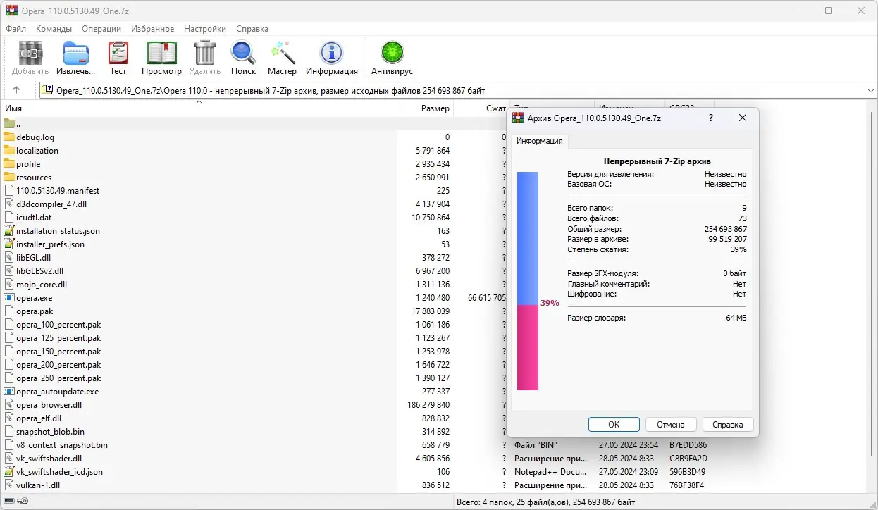Confirm the archive info dialog with OK
The width and height of the screenshot is (878, 510).
(x=613, y=424)
